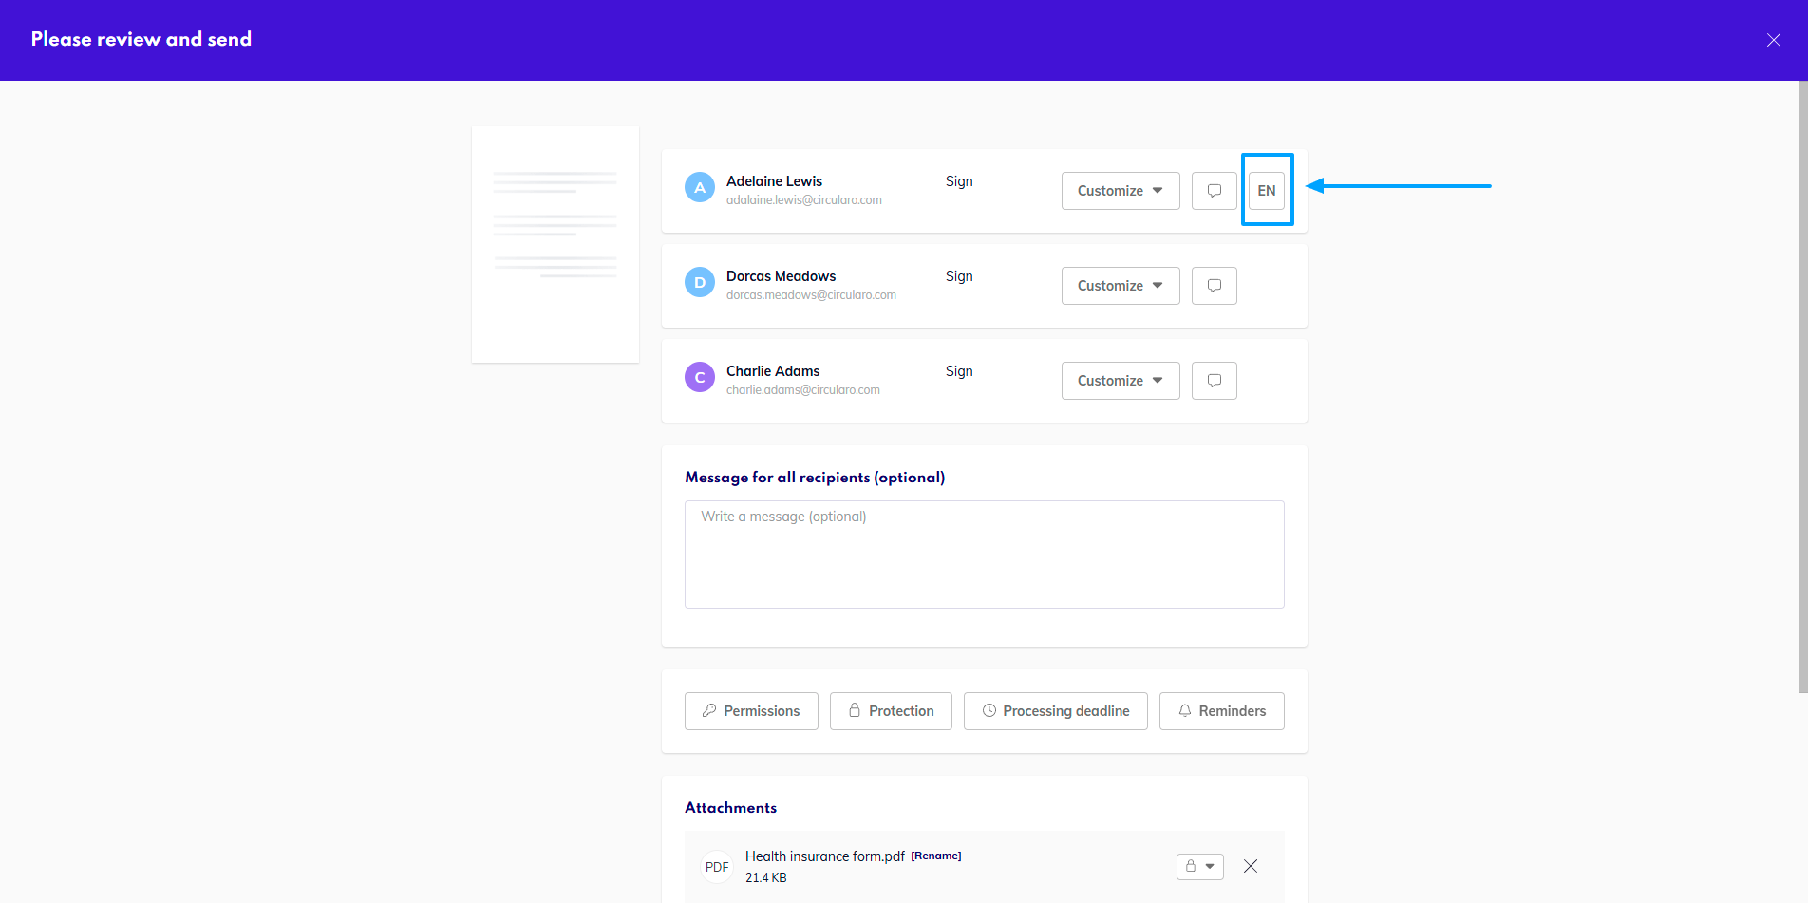Click Rename link for attachment

click(935, 856)
